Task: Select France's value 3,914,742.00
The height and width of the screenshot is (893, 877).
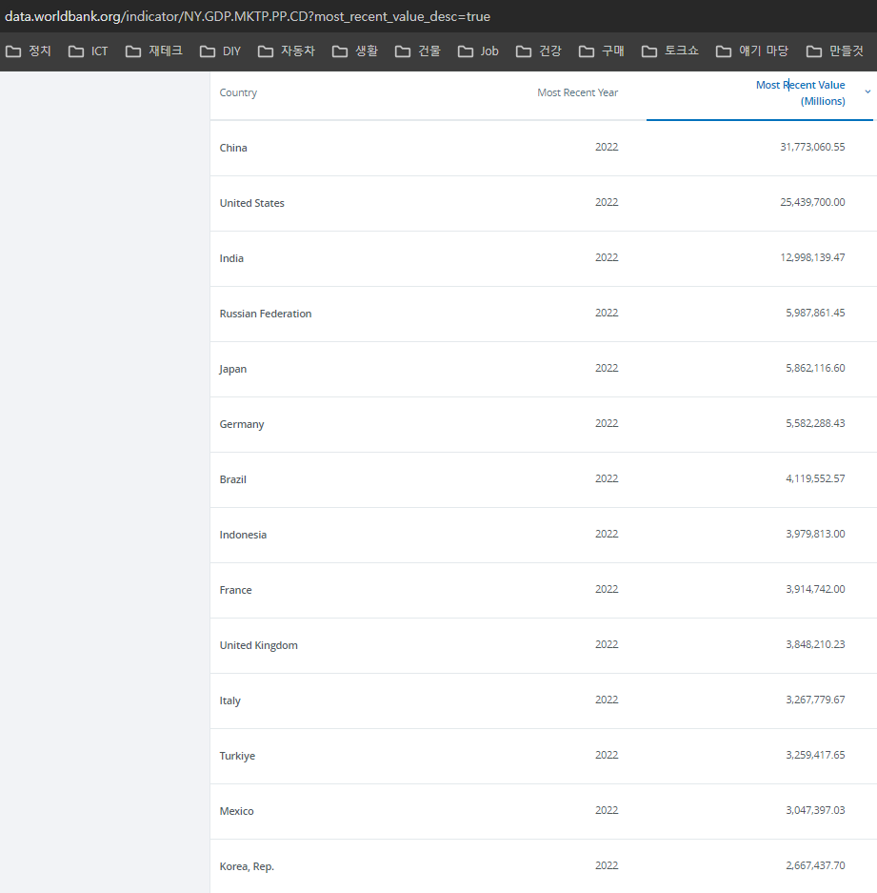Action: (815, 589)
